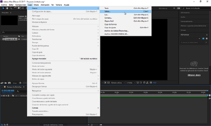Select the Rotation tool
The height and width of the screenshot is (126, 211).
click(x=16, y=8)
